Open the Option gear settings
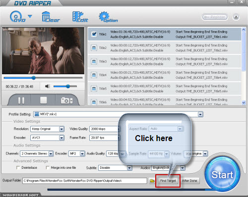Screen dimensions: 248x197 (108, 17)
